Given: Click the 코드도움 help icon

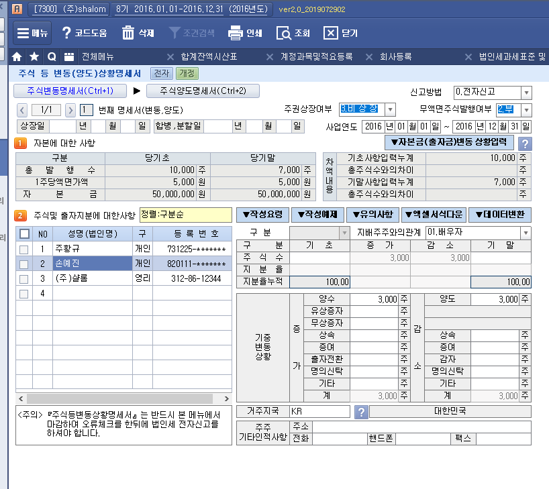Looking at the screenshot, I should point(66,33).
